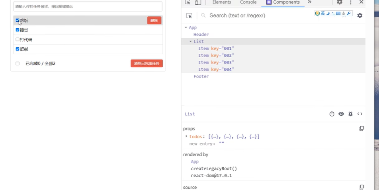
Task: Copy props to clipboard icon
Action: (361, 128)
